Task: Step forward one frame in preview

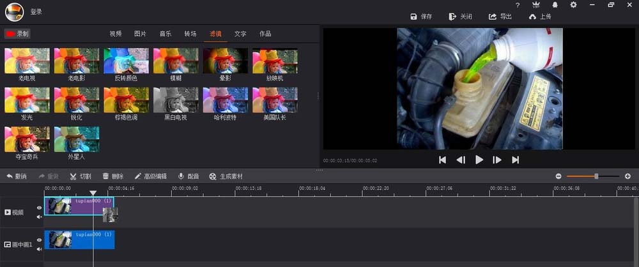Action: 497,160
